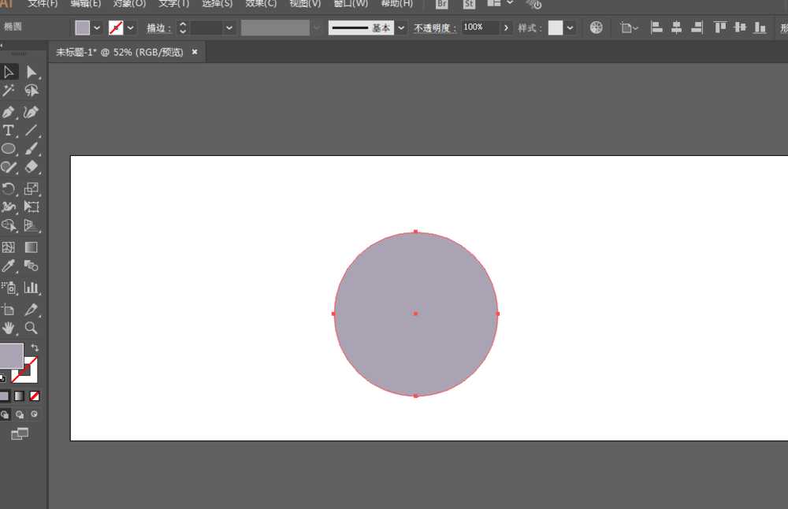Select the Rotate tool
This screenshot has height=509, width=788.
click(x=9, y=189)
